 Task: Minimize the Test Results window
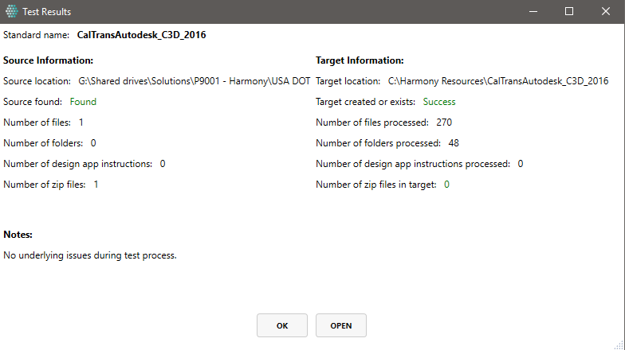tap(533, 11)
